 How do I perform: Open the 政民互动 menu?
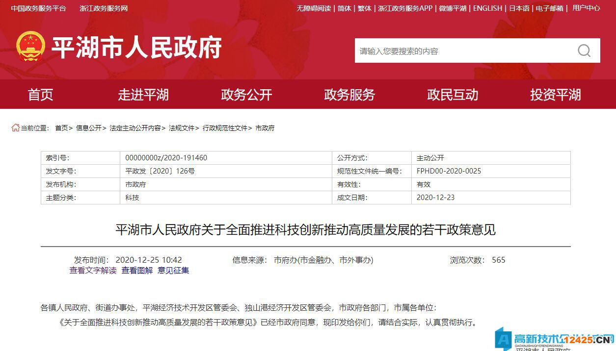(x=452, y=95)
